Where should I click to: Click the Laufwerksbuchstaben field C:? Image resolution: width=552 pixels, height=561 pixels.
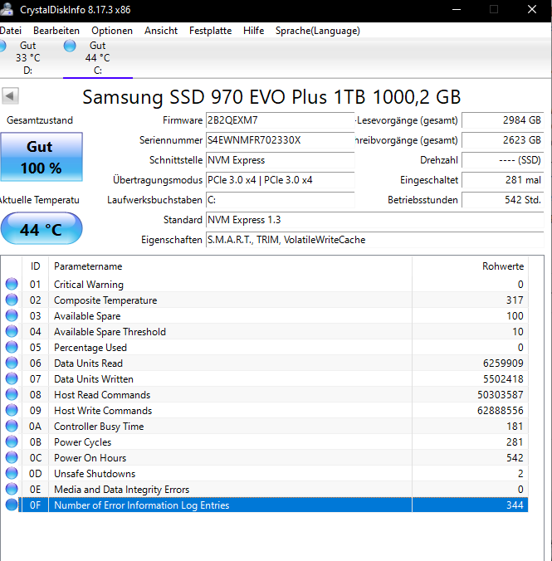(280, 200)
